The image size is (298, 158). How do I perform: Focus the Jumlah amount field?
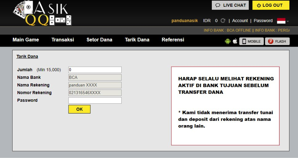point(95,70)
